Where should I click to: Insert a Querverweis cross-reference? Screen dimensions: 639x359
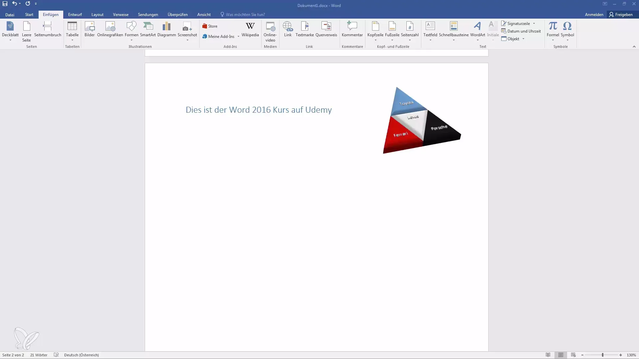click(x=326, y=29)
